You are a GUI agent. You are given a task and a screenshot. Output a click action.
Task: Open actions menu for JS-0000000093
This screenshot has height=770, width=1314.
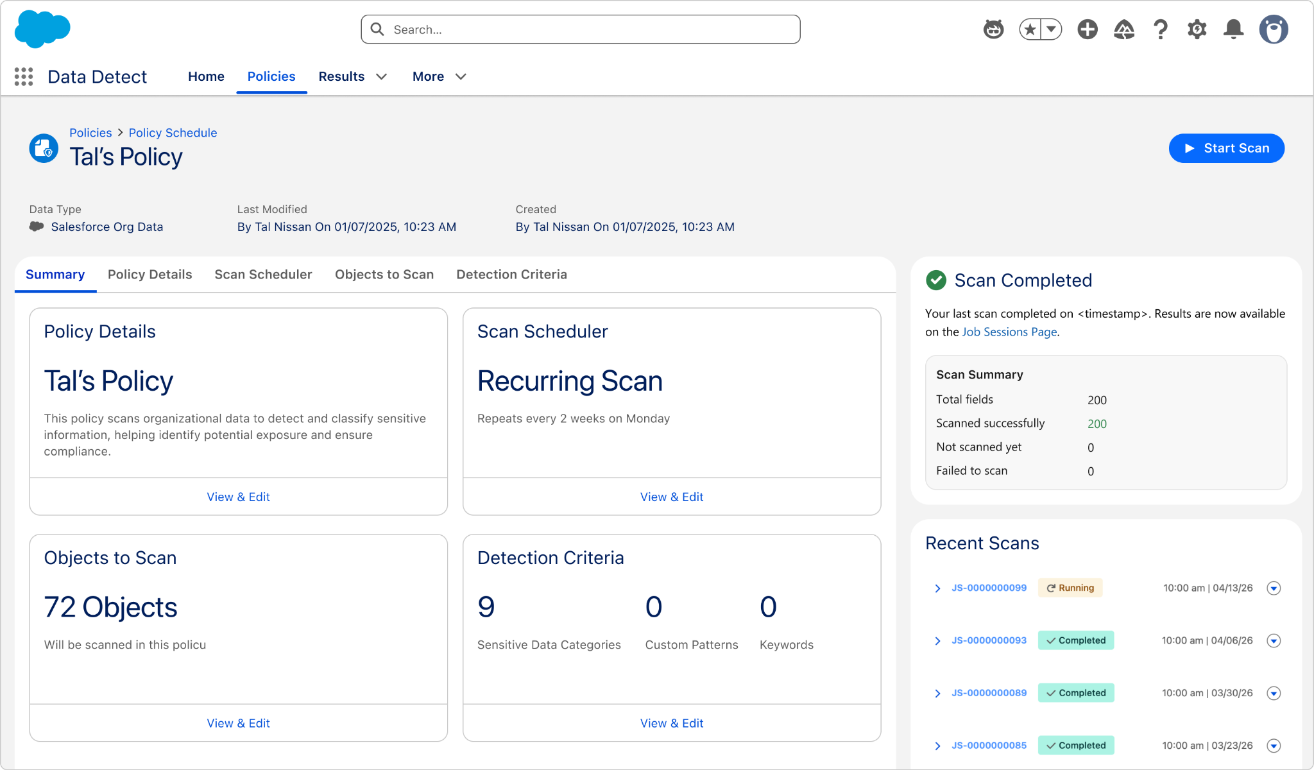(x=1274, y=641)
